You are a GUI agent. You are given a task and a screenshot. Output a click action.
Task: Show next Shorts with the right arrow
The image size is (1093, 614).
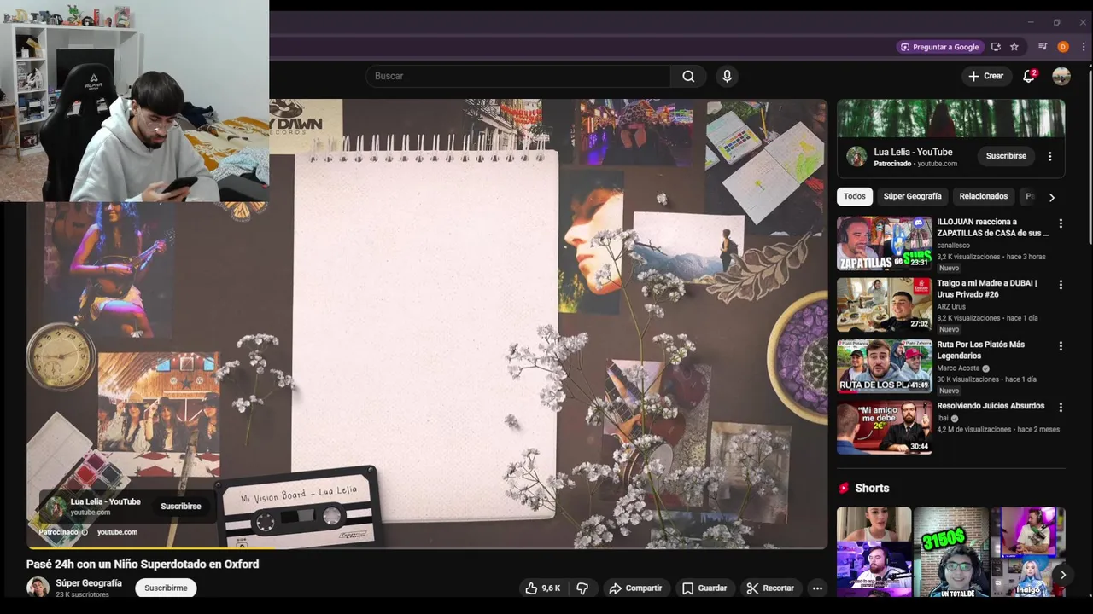tap(1062, 575)
